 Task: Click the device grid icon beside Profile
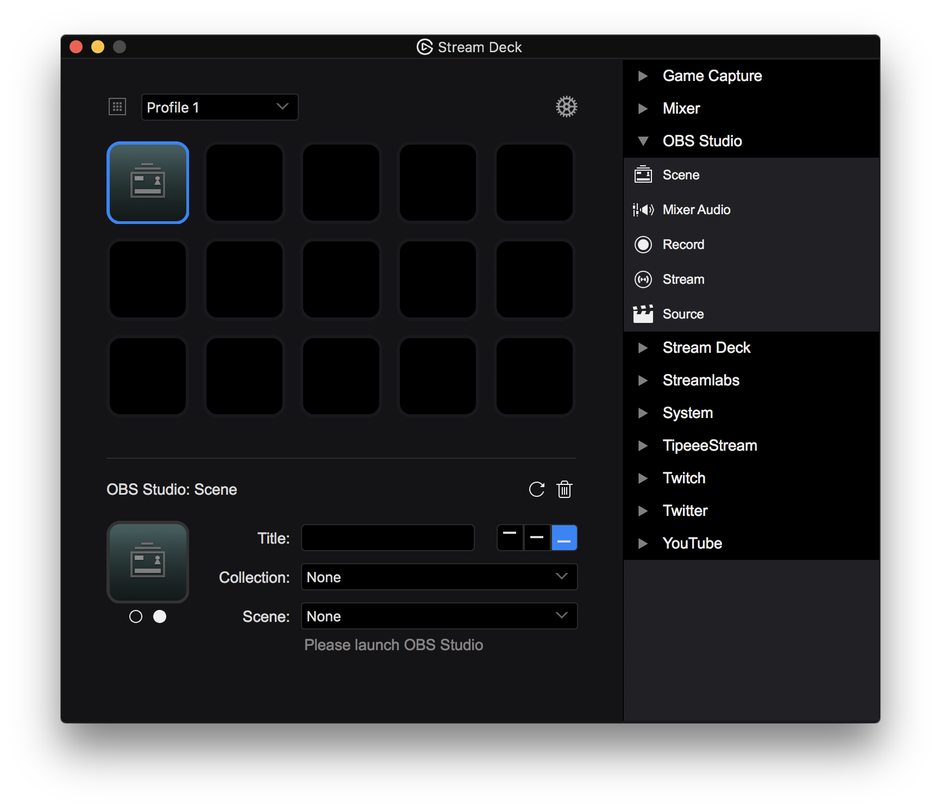[x=117, y=107]
